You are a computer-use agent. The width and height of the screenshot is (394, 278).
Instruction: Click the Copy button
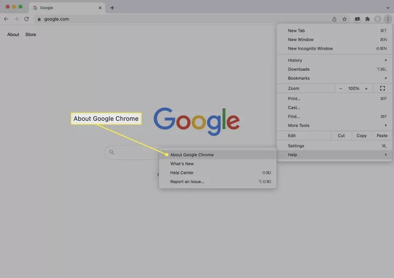tap(361, 136)
